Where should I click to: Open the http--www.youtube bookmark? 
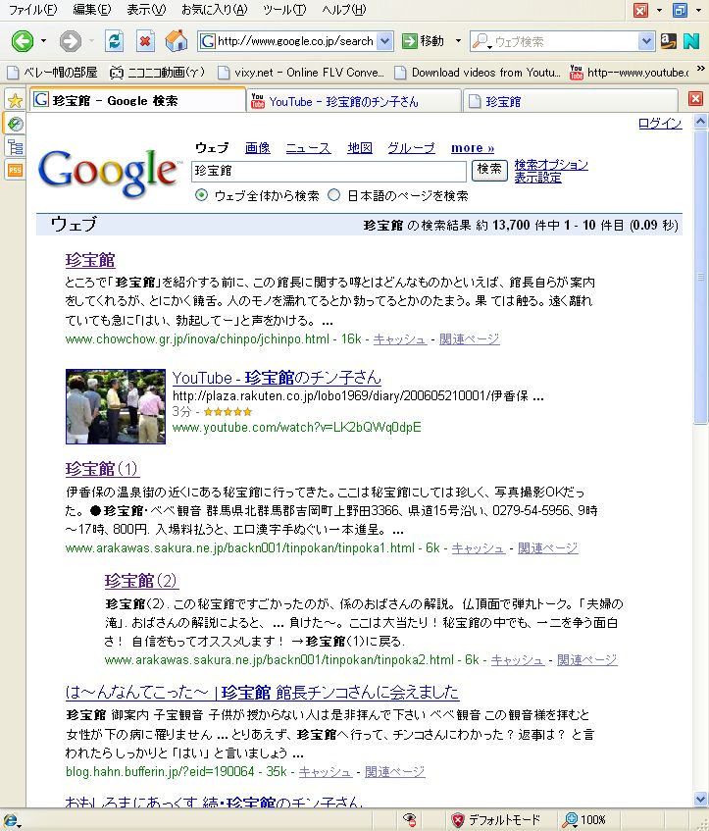click(629, 72)
